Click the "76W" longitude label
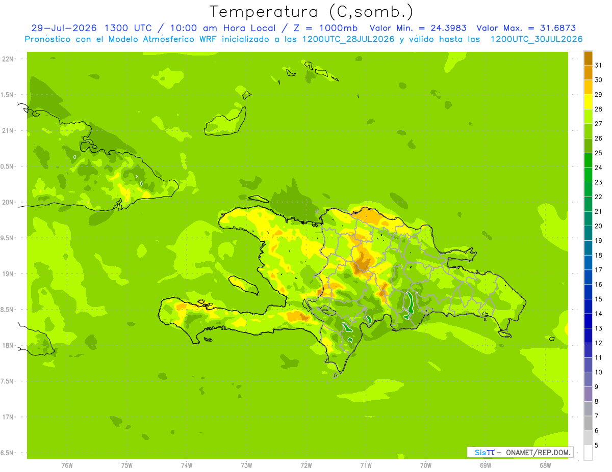The width and height of the screenshot is (612, 472). point(67,465)
